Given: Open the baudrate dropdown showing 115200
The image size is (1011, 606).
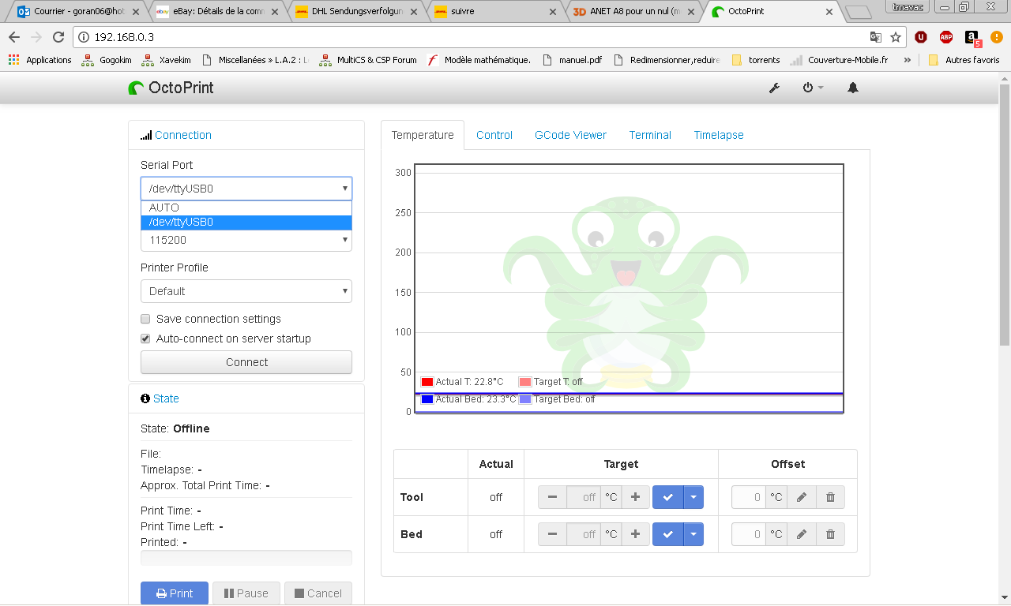Looking at the screenshot, I should [x=246, y=240].
